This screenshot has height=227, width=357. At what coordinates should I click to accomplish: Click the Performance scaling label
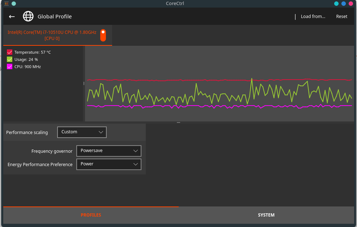click(x=27, y=133)
